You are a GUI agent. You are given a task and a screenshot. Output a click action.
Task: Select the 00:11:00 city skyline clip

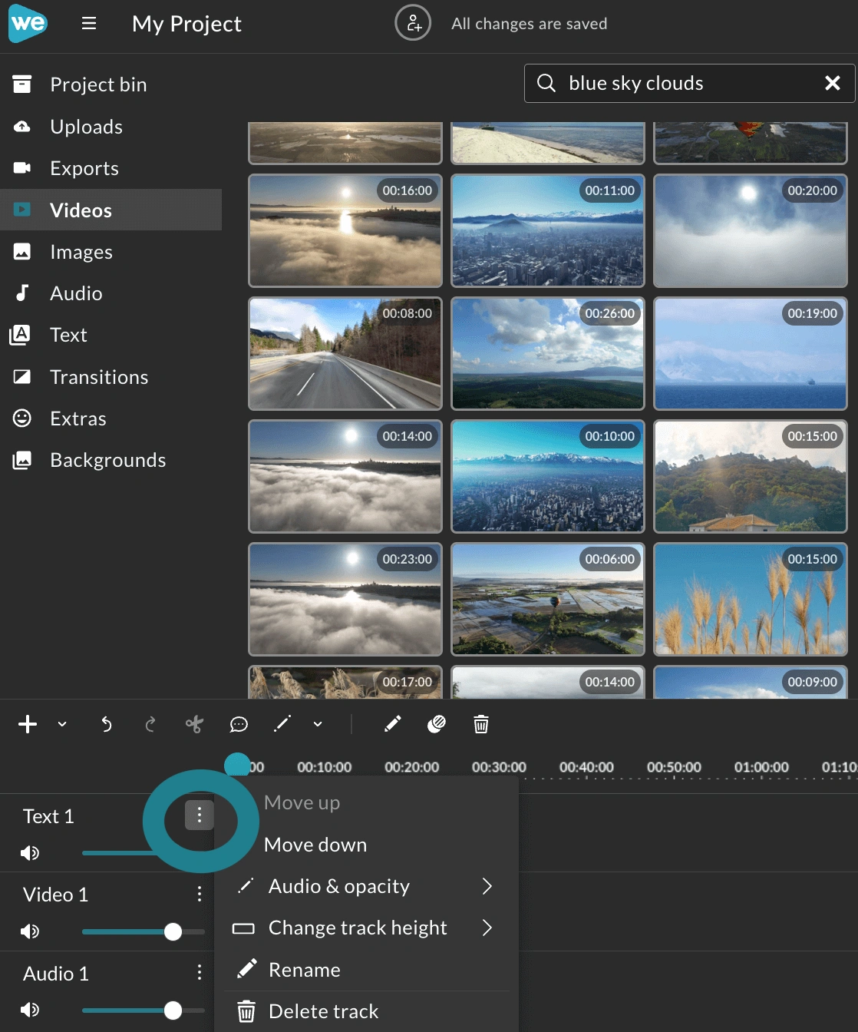548,230
